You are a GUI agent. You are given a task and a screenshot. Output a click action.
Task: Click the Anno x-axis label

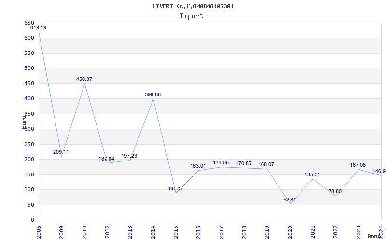(374, 236)
